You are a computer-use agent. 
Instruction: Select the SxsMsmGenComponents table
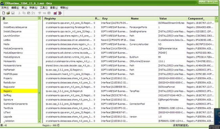point(16,104)
